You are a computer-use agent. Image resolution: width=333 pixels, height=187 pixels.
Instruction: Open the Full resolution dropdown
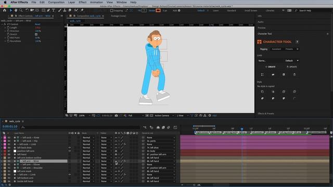click(136, 115)
